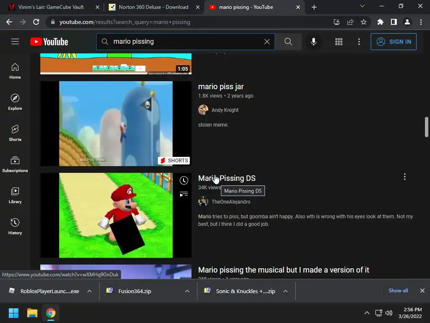Show hidden system tray icons
Screen dimensions: 430x323
pyautogui.click(x=367, y=313)
